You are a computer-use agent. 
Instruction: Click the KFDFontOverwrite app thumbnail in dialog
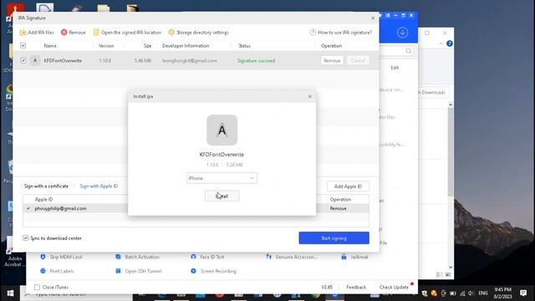point(222,130)
